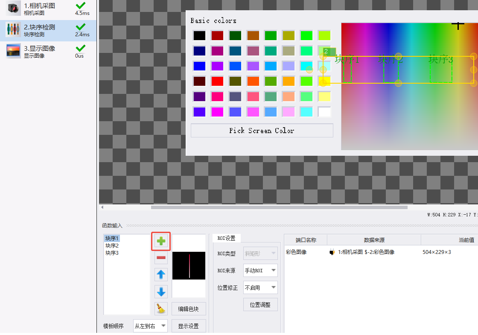Click the horizontal scrollbar under the image view
This screenshot has height=335, width=478.
point(279,207)
